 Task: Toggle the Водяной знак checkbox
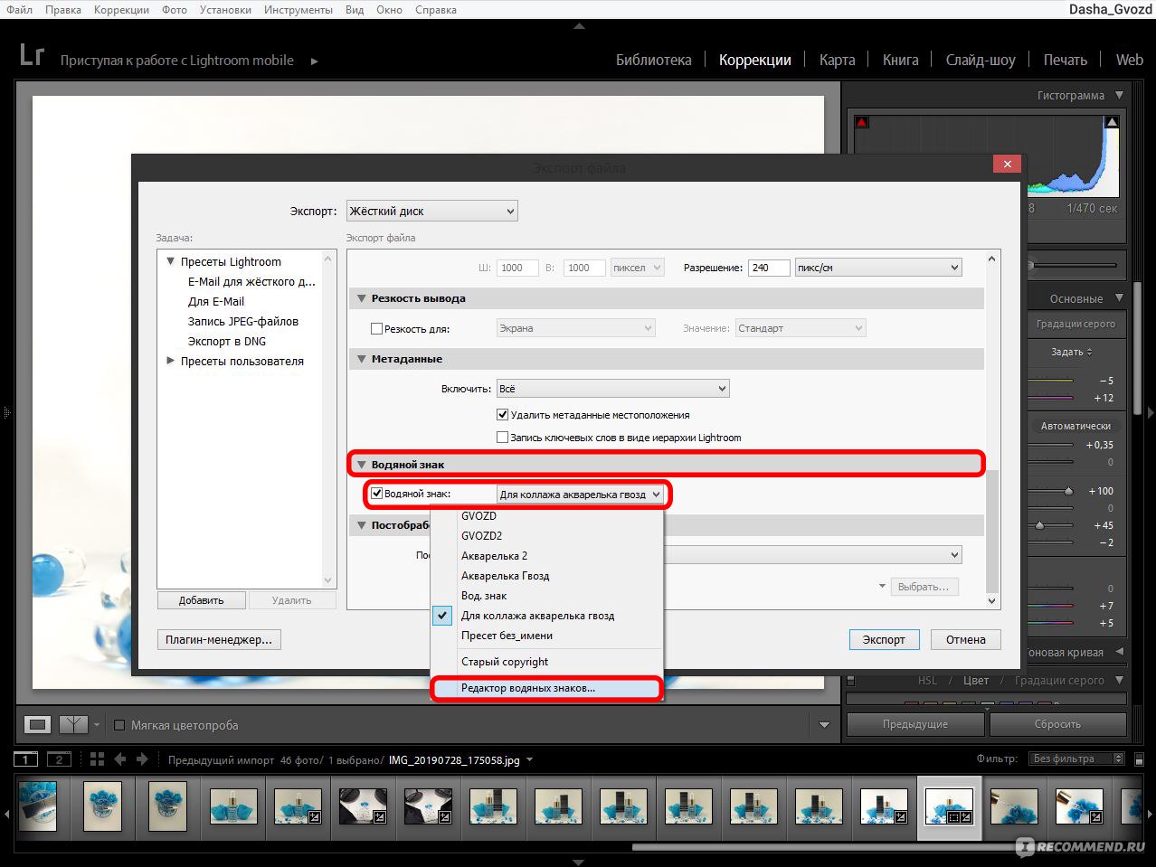377,494
